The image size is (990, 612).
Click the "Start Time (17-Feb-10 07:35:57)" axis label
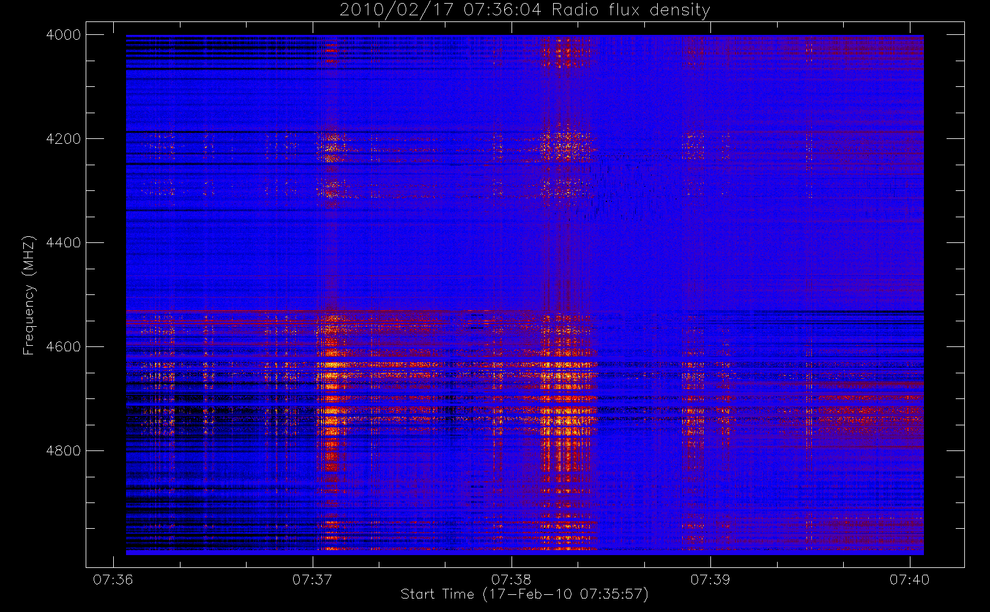(x=524, y=594)
